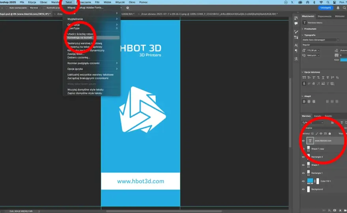
Task: Click the Udostępnij share button
Action: coord(326,8)
